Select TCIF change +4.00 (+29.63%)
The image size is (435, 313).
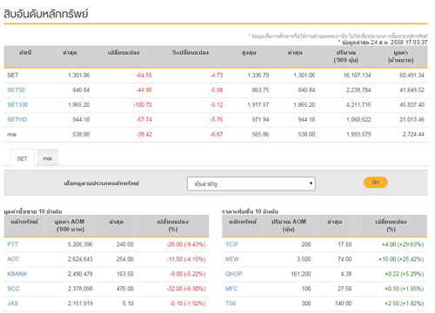click(x=403, y=244)
